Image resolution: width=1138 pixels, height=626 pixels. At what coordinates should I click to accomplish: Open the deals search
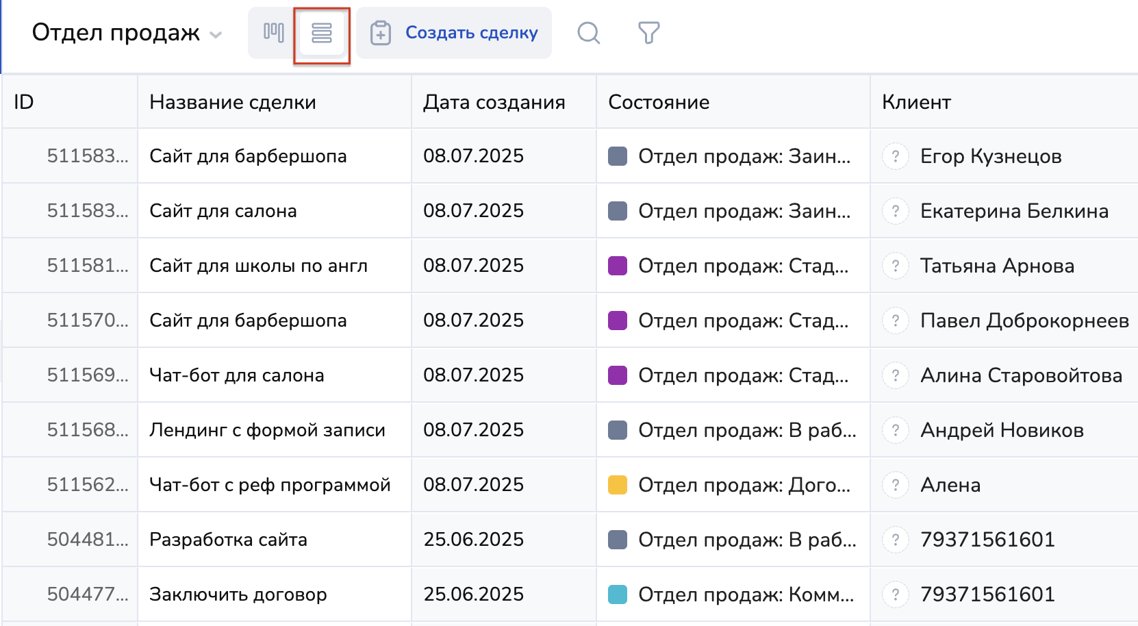coord(588,33)
